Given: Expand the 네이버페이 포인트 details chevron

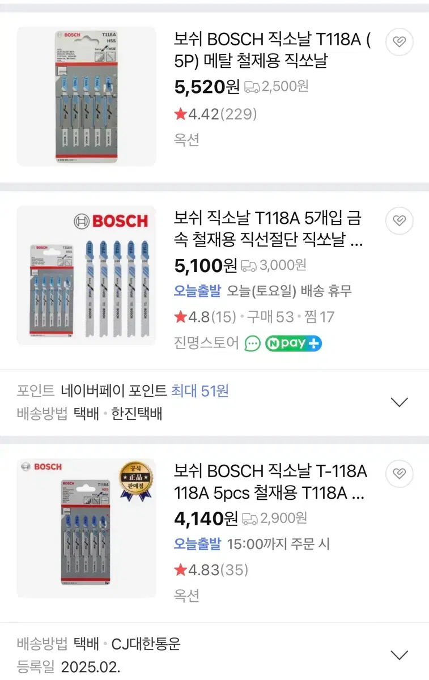Looking at the screenshot, I should click(400, 402).
